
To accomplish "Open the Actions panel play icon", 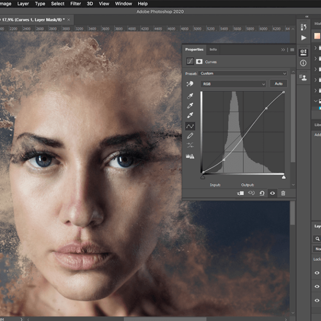I will coord(303,38).
